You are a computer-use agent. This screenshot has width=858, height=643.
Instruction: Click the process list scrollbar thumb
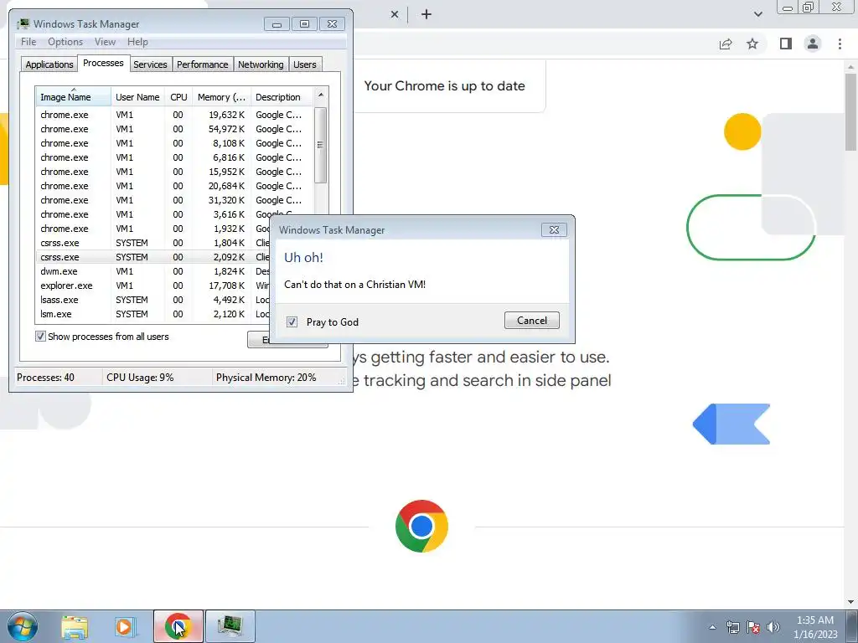(x=321, y=145)
